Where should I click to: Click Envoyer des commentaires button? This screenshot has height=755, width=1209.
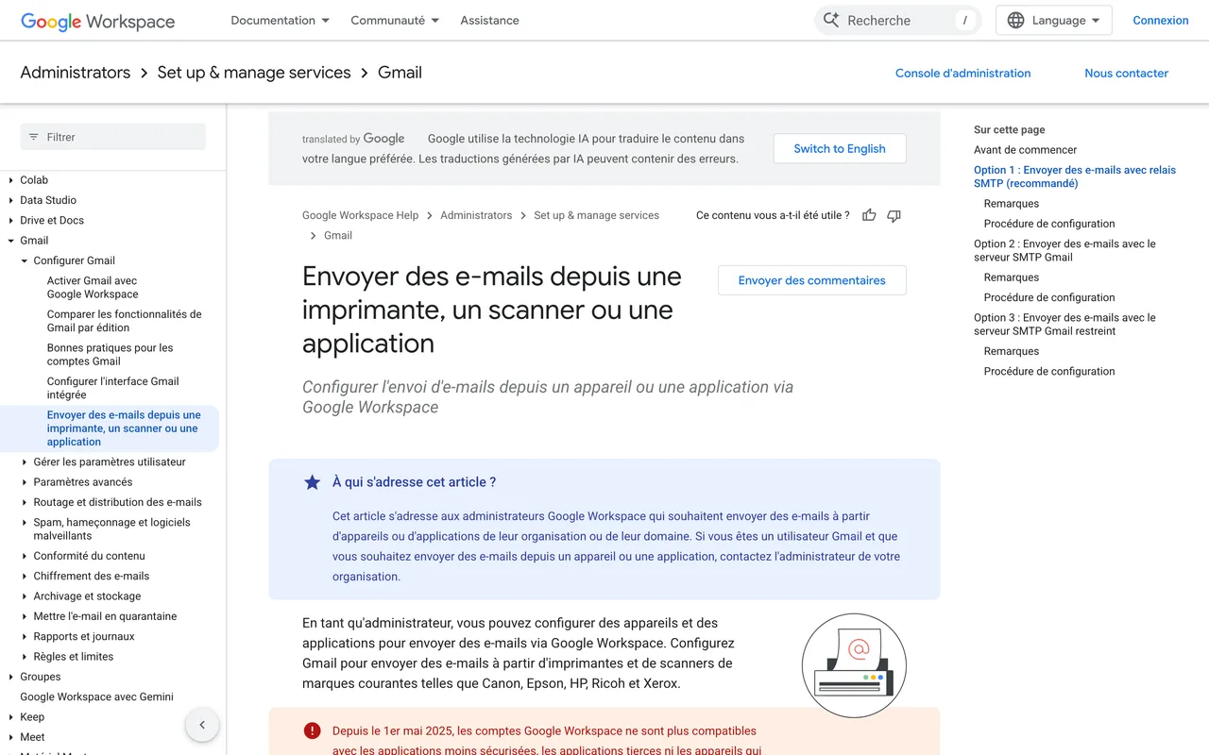pos(812,280)
